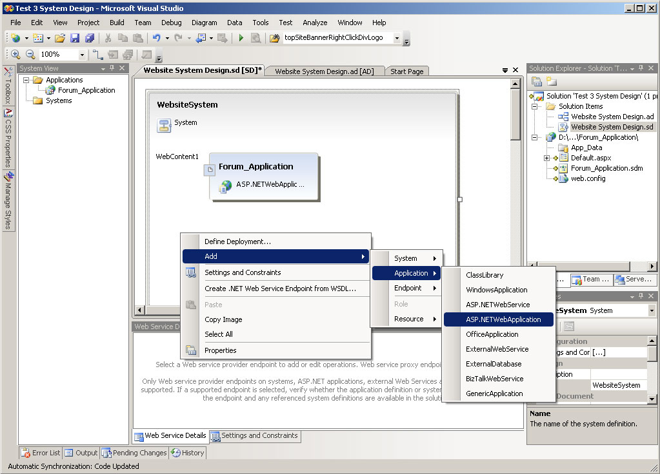Collapse the Solution Items node

(534, 106)
